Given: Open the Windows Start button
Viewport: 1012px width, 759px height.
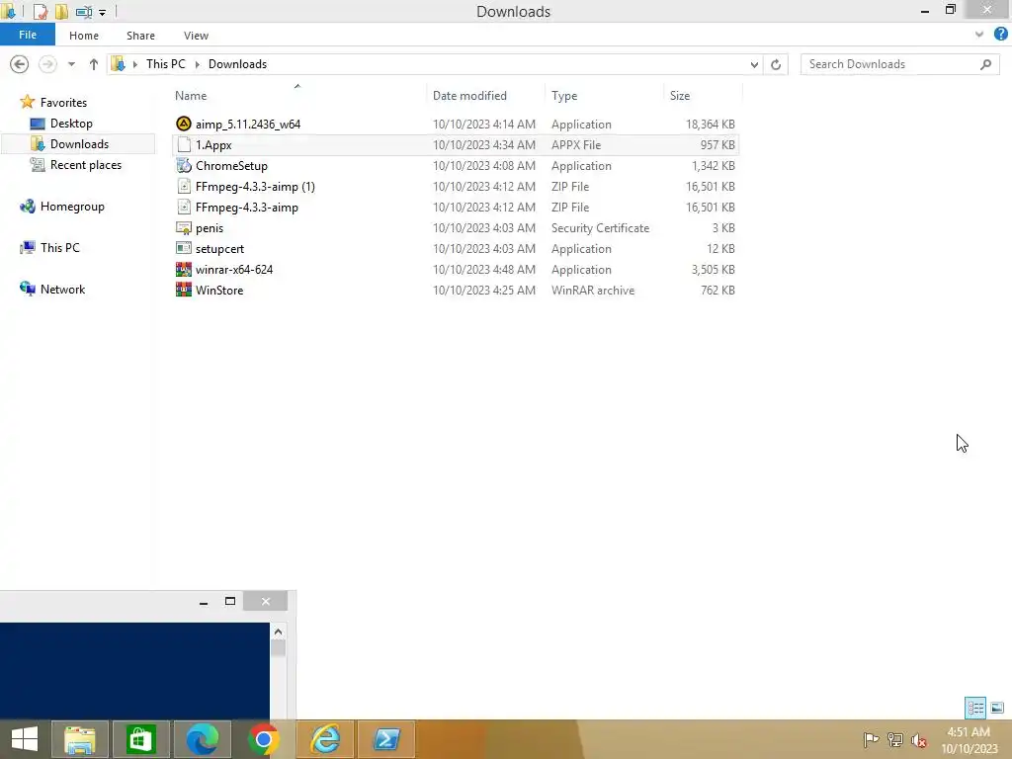Looking at the screenshot, I should point(25,739).
